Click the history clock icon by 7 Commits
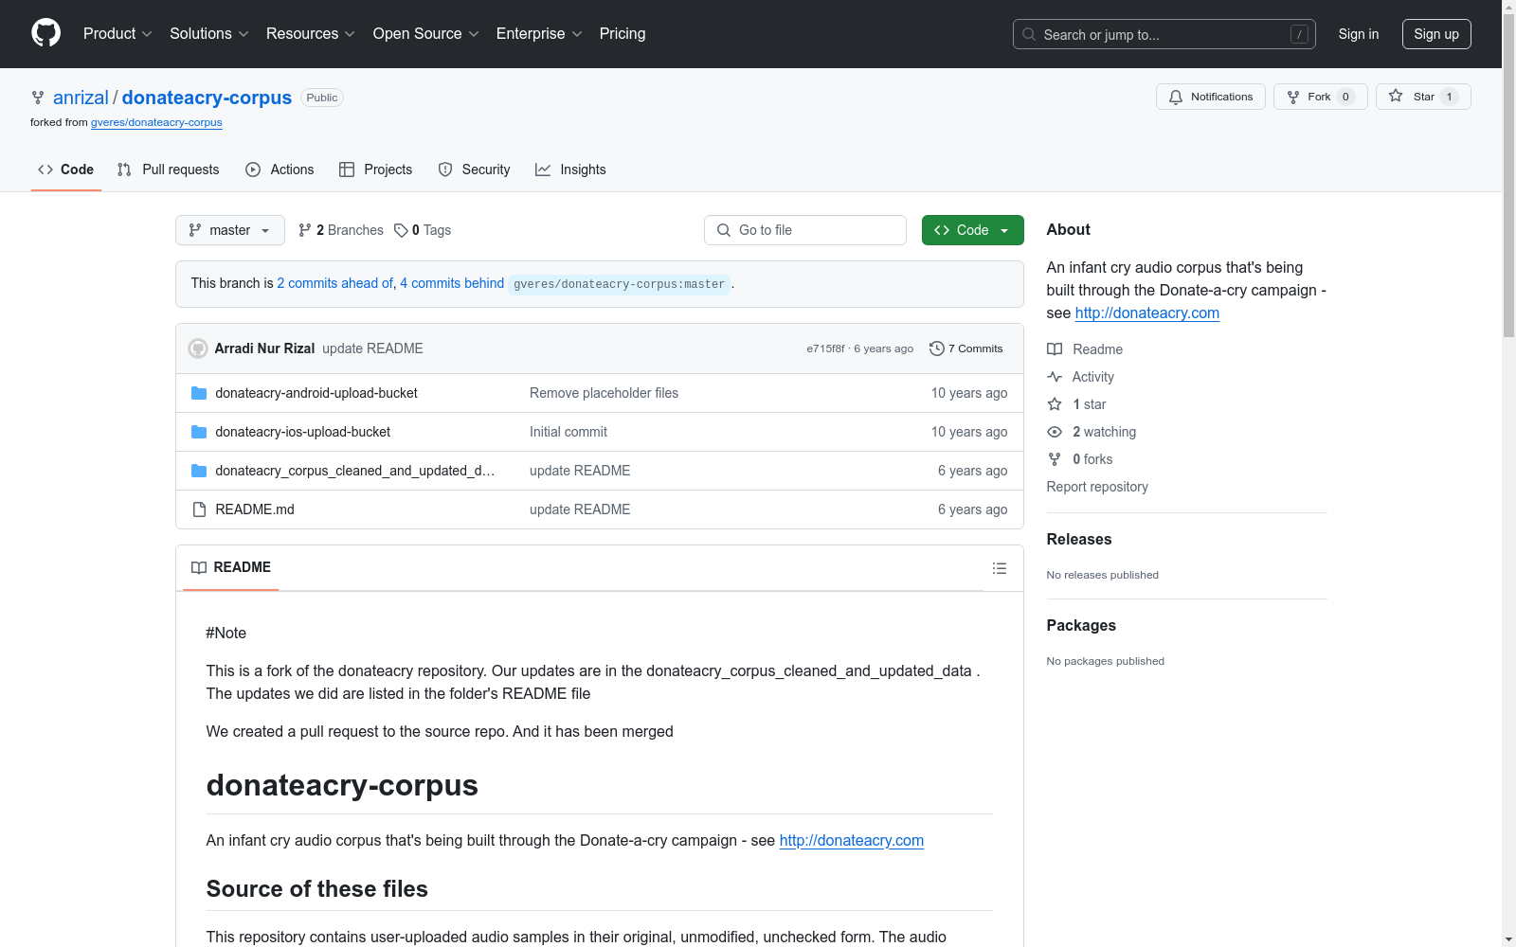The width and height of the screenshot is (1516, 947). [937, 348]
